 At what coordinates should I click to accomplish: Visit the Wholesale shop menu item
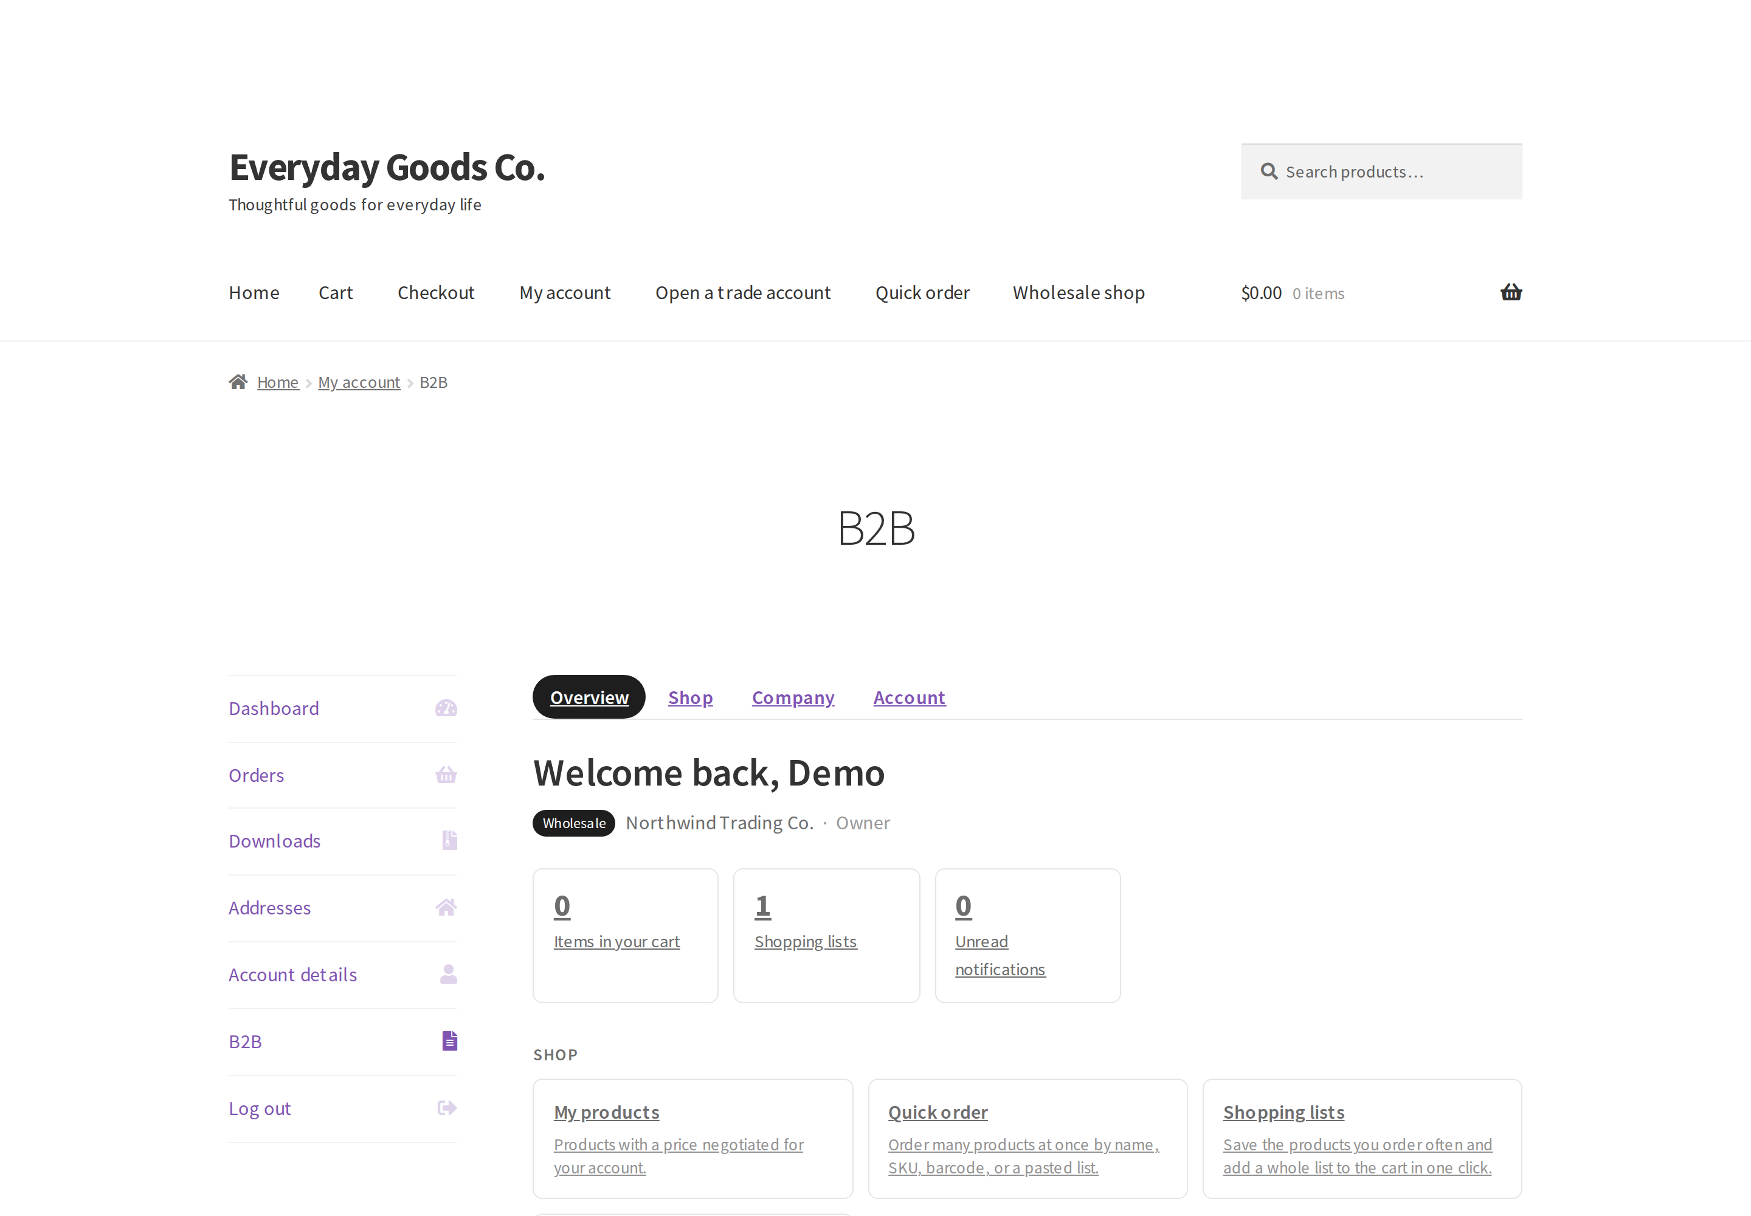(x=1078, y=292)
